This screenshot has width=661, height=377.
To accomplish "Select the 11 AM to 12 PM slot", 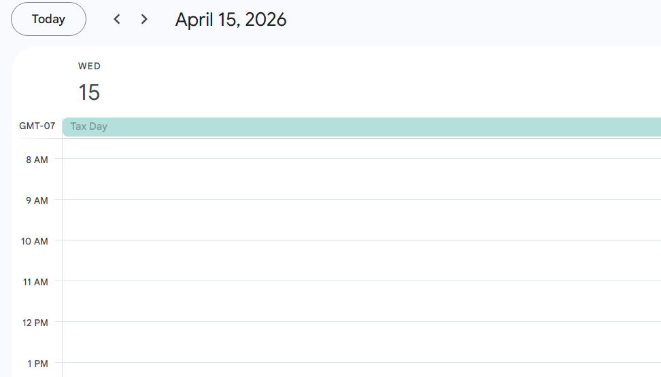I will point(360,301).
